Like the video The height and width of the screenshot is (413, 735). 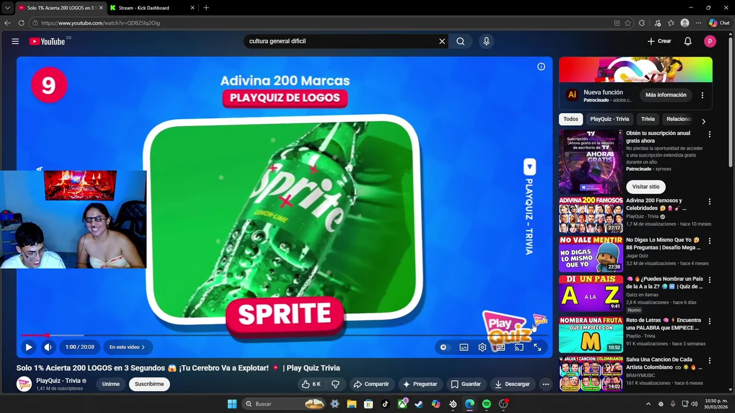click(311, 384)
